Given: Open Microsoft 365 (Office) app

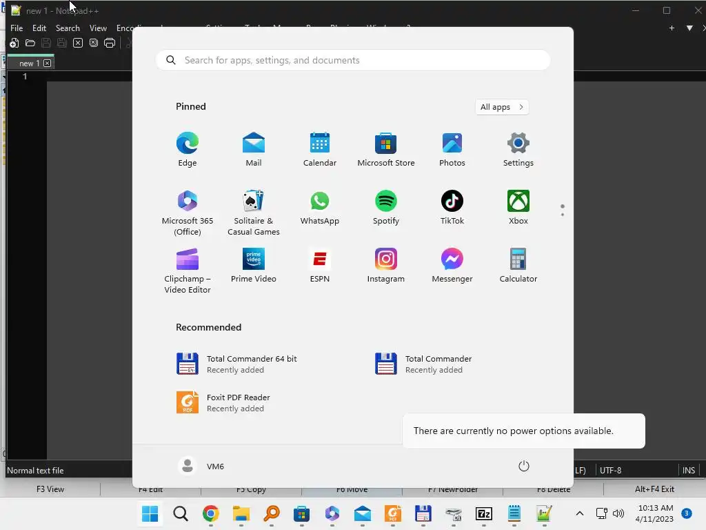Looking at the screenshot, I should tap(188, 213).
